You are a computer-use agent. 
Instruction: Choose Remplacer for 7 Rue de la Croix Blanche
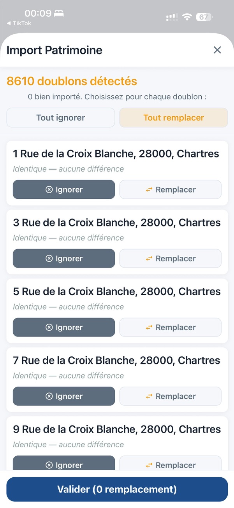[170, 396]
